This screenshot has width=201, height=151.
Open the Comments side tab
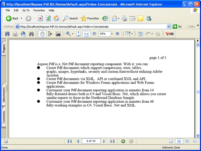(4, 117)
